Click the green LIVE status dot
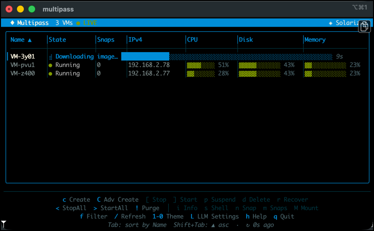 pos(78,23)
